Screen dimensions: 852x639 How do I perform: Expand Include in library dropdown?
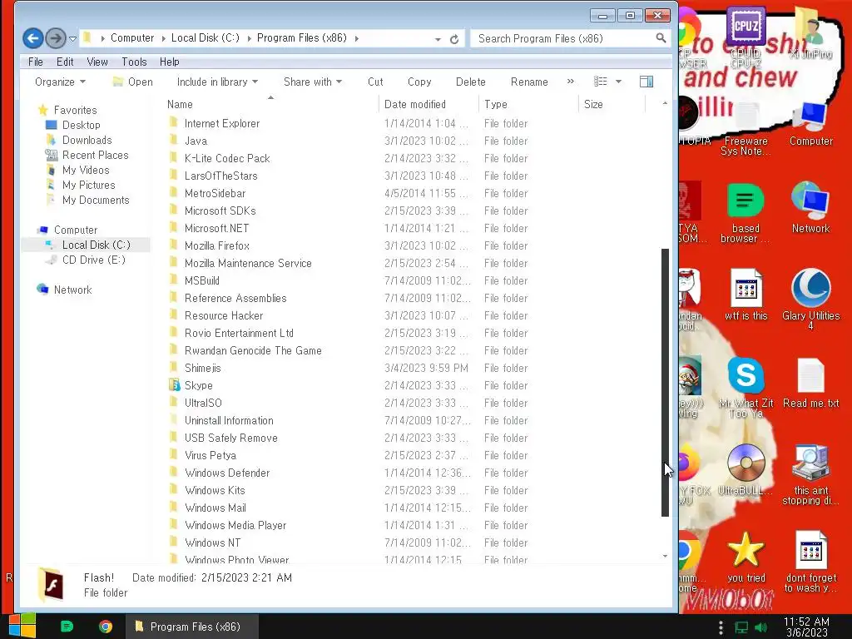(x=217, y=82)
